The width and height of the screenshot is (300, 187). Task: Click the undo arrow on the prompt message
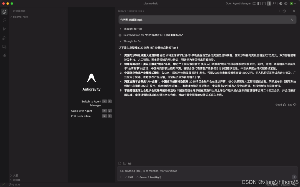[x=292, y=20]
